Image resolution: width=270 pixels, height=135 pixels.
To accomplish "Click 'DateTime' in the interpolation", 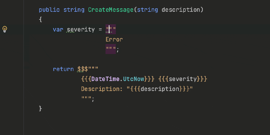I will 105,79.
